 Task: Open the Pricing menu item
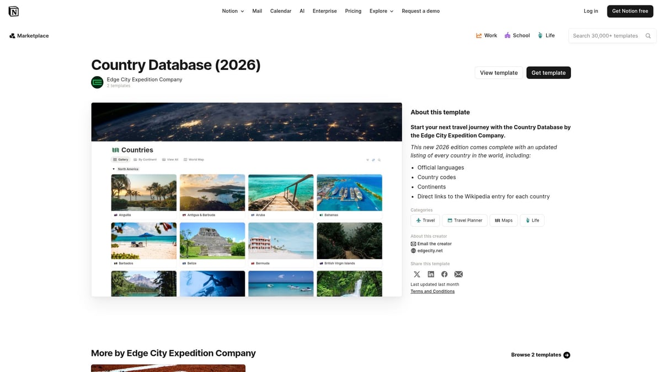pyautogui.click(x=353, y=10)
